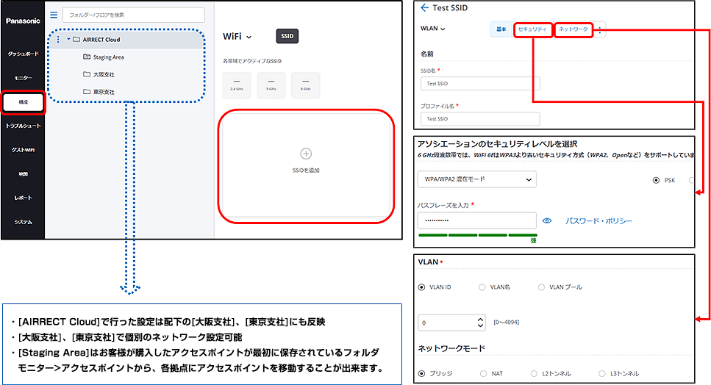Image resolution: width=711 pixels, height=385 pixels.
Task: Click the 各帯域でアクティブなSSID label
Action: point(252,61)
